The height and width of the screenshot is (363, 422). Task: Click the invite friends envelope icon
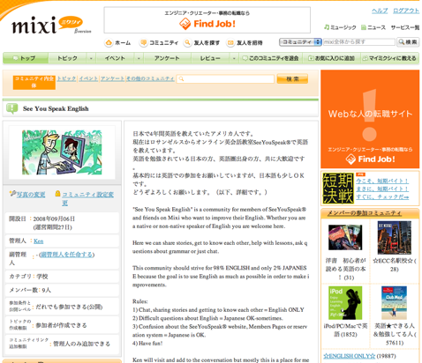pos(230,43)
